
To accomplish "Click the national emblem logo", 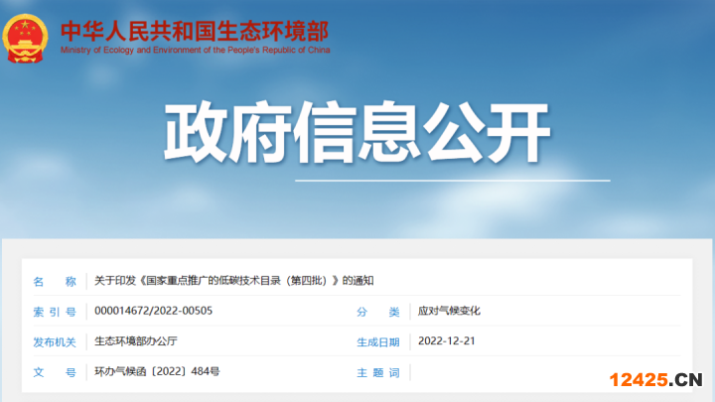I will (x=25, y=39).
